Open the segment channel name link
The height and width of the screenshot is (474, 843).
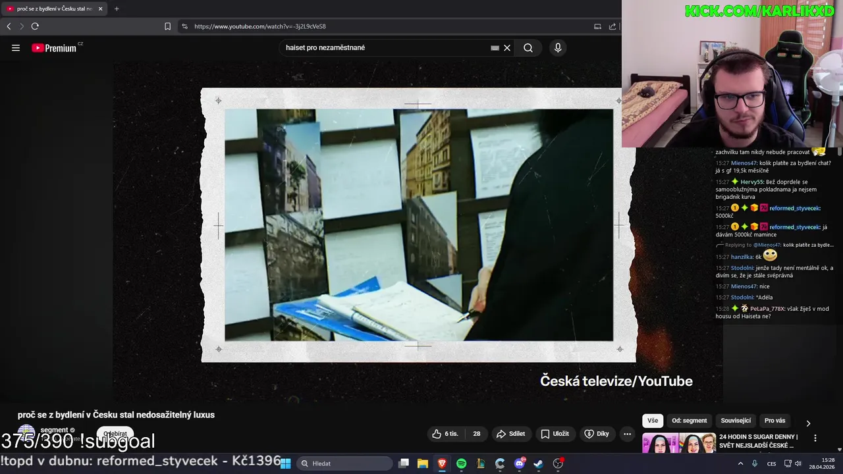(54, 430)
